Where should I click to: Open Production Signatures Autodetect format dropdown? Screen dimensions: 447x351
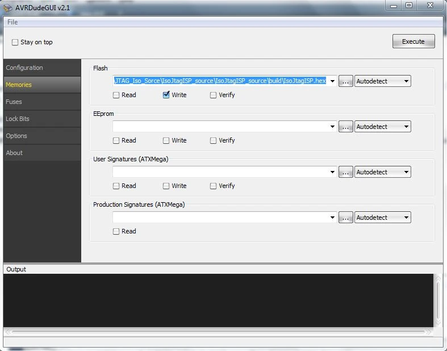(383, 218)
